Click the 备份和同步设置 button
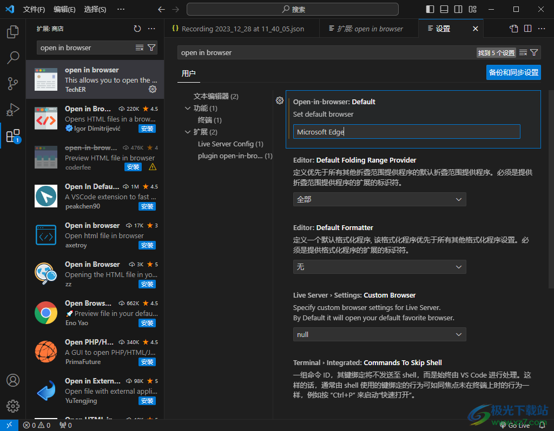554x431 pixels. pos(513,72)
